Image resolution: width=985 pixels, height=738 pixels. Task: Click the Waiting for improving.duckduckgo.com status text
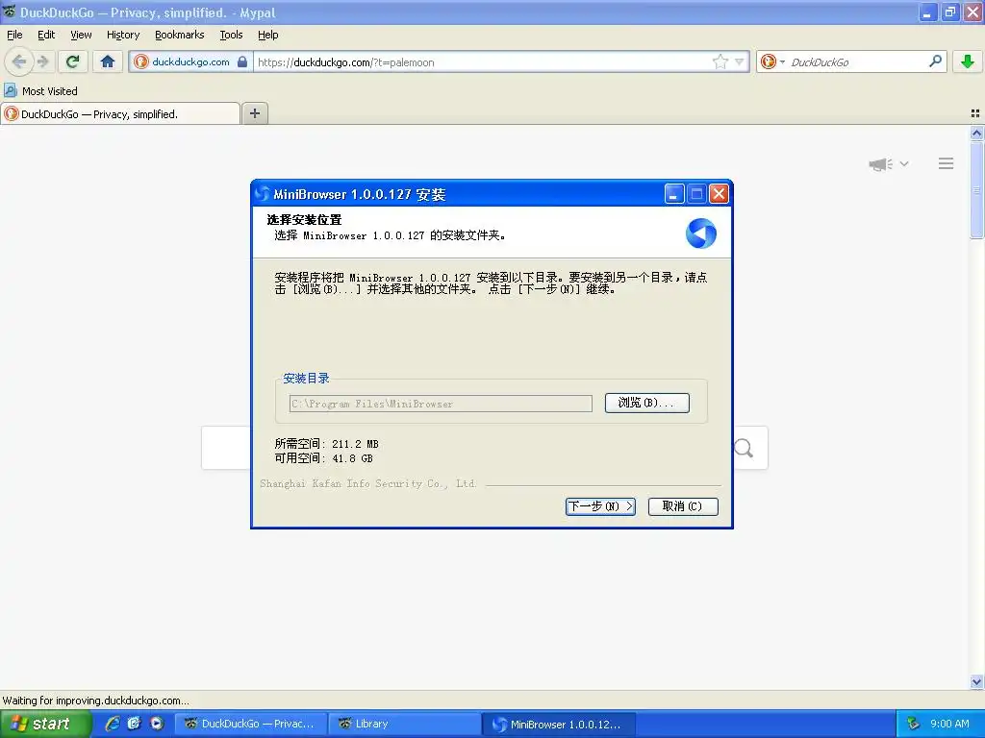tap(95, 701)
